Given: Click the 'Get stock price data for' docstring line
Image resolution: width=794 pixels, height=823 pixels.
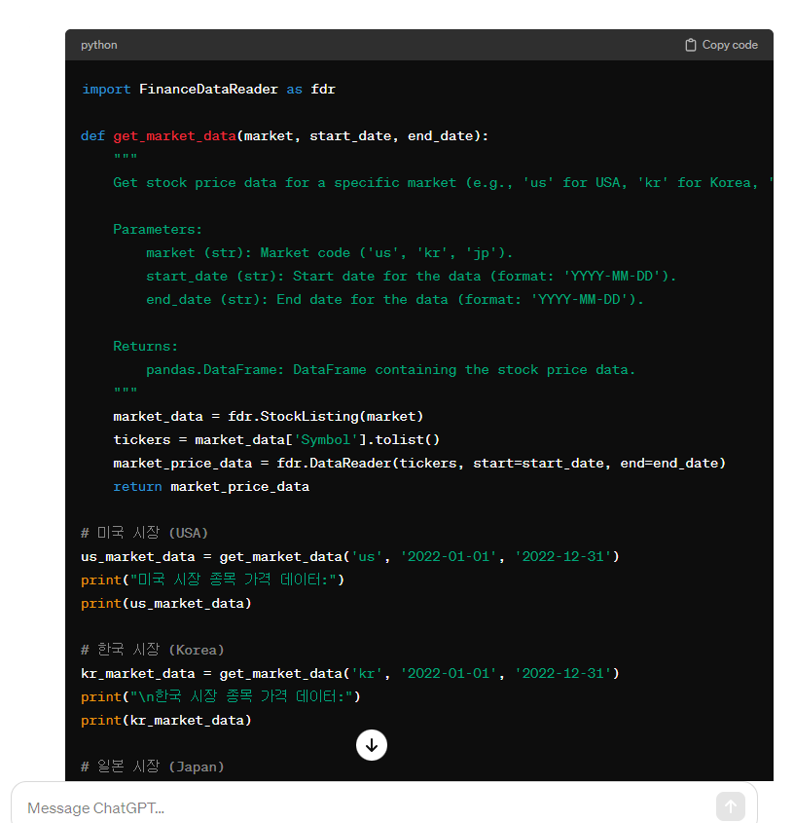Looking at the screenshot, I should [443, 183].
